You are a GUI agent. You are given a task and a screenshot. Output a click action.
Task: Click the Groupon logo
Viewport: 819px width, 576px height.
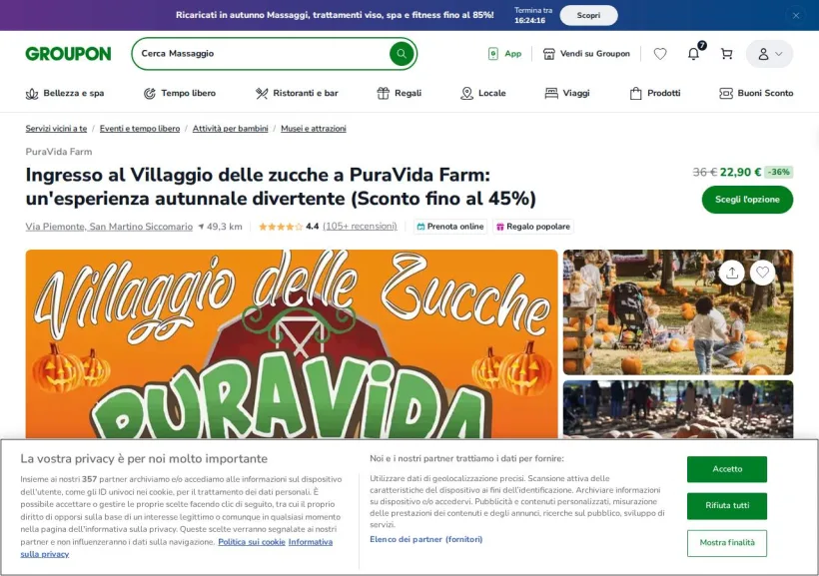69,54
